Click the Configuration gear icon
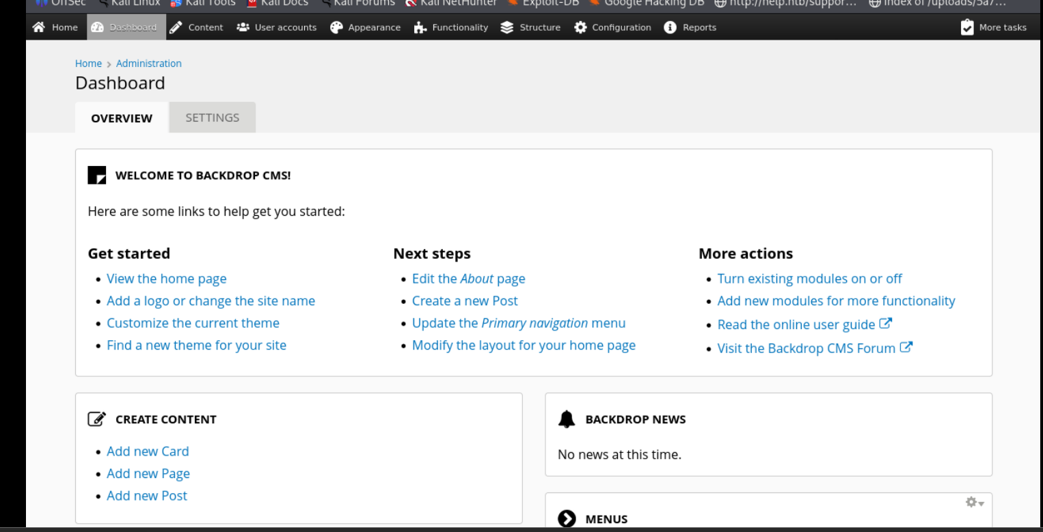 (580, 27)
